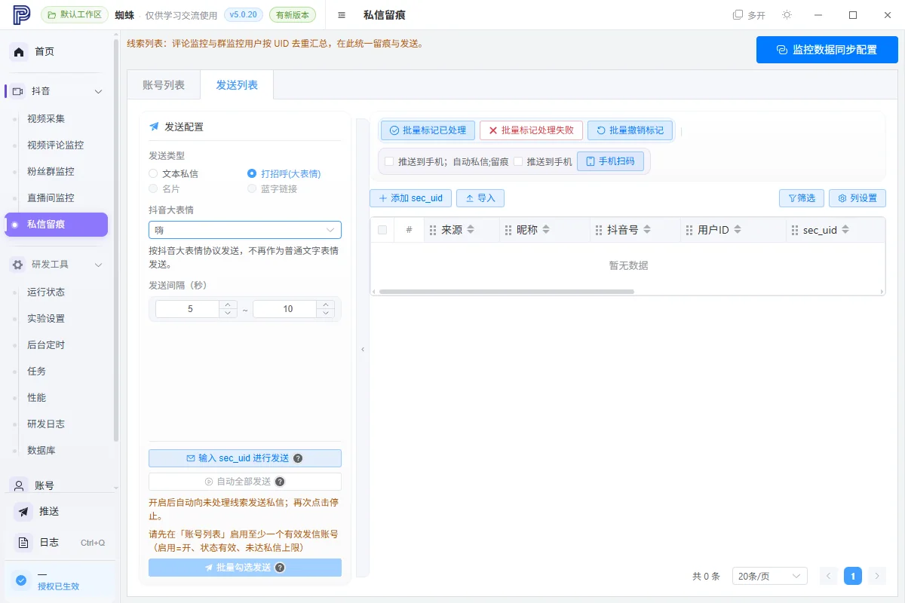Click the minimum interval field showing 5

187,309
